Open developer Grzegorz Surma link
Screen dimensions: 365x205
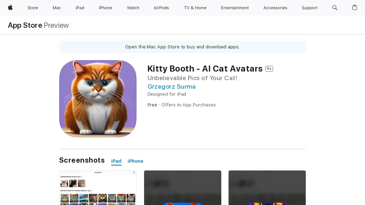[x=171, y=86]
